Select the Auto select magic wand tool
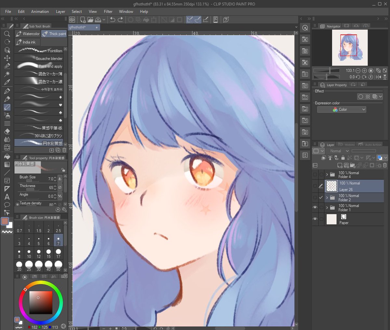 (x=7, y=74)
